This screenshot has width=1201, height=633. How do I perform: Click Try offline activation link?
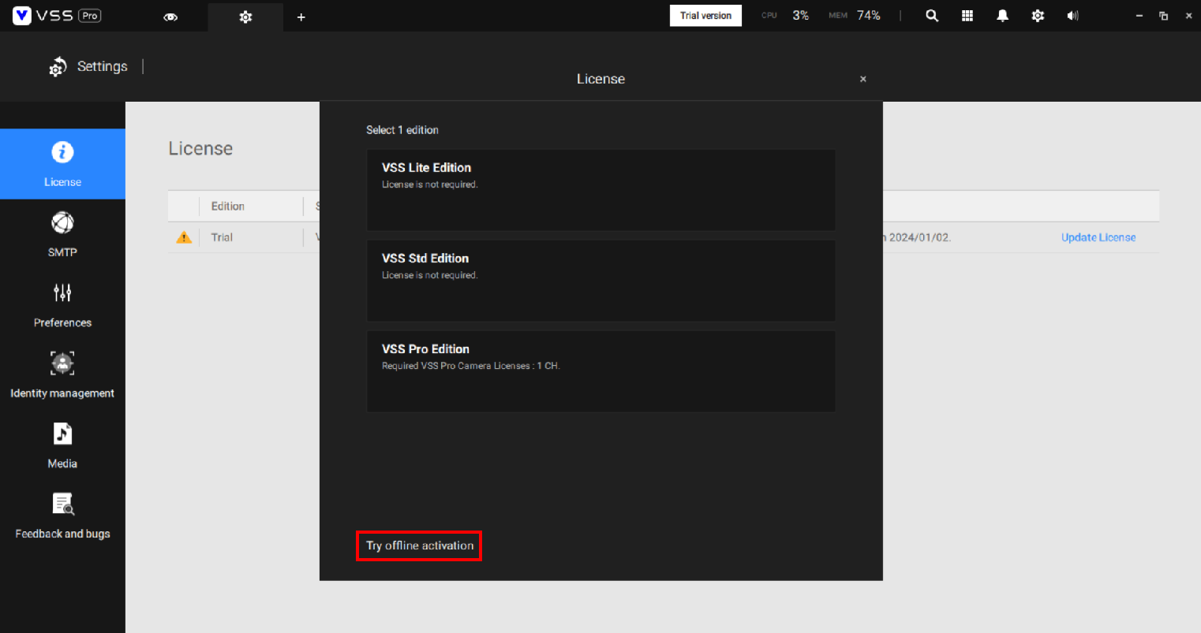tap(420, 545)
